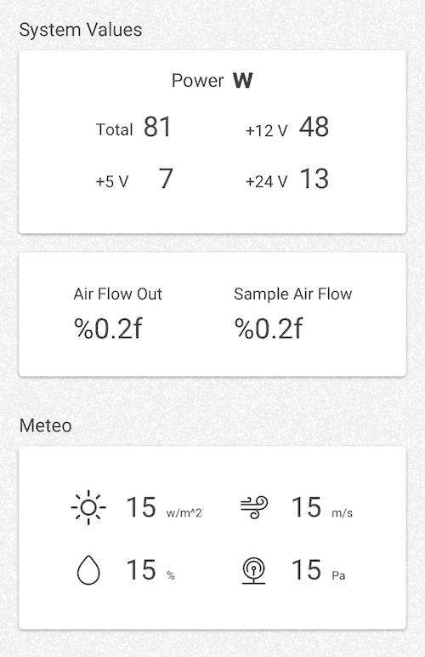
Task: Tap the solar radiation value in w/m^2
Action: click(x=141, y=507)
